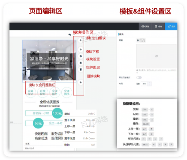Click the paint bucket background color icon
Image resolution: width=187 pixels, height=160 pixels.
point(138,41)
